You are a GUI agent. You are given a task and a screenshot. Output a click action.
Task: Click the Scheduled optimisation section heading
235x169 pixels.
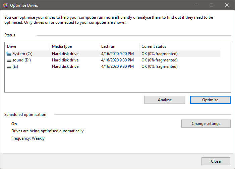(x=25, y=115)
